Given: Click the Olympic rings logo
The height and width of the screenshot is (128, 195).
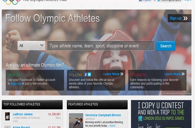Looking at the screenshot, I should (x=12, y=2).
